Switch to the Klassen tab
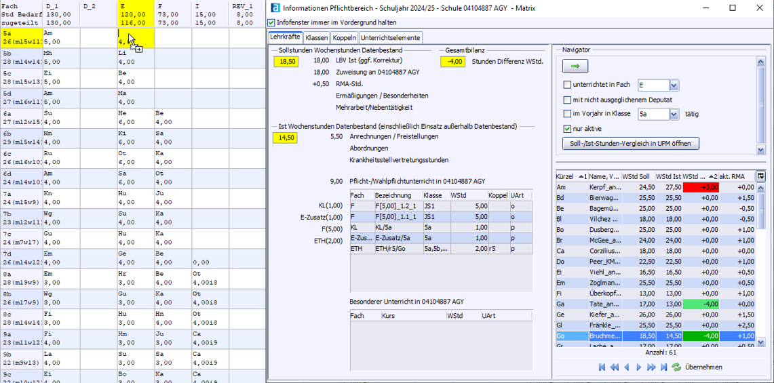The height and width of the screenshot is (383, 774). [x=316, y=38]
